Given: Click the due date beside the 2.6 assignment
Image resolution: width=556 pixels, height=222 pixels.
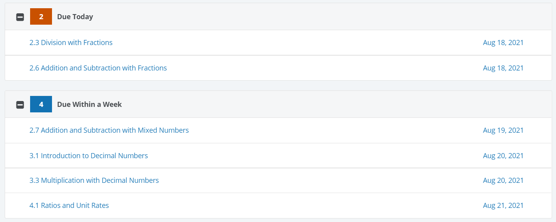Looking at the screenshot, I should (503, 68).
